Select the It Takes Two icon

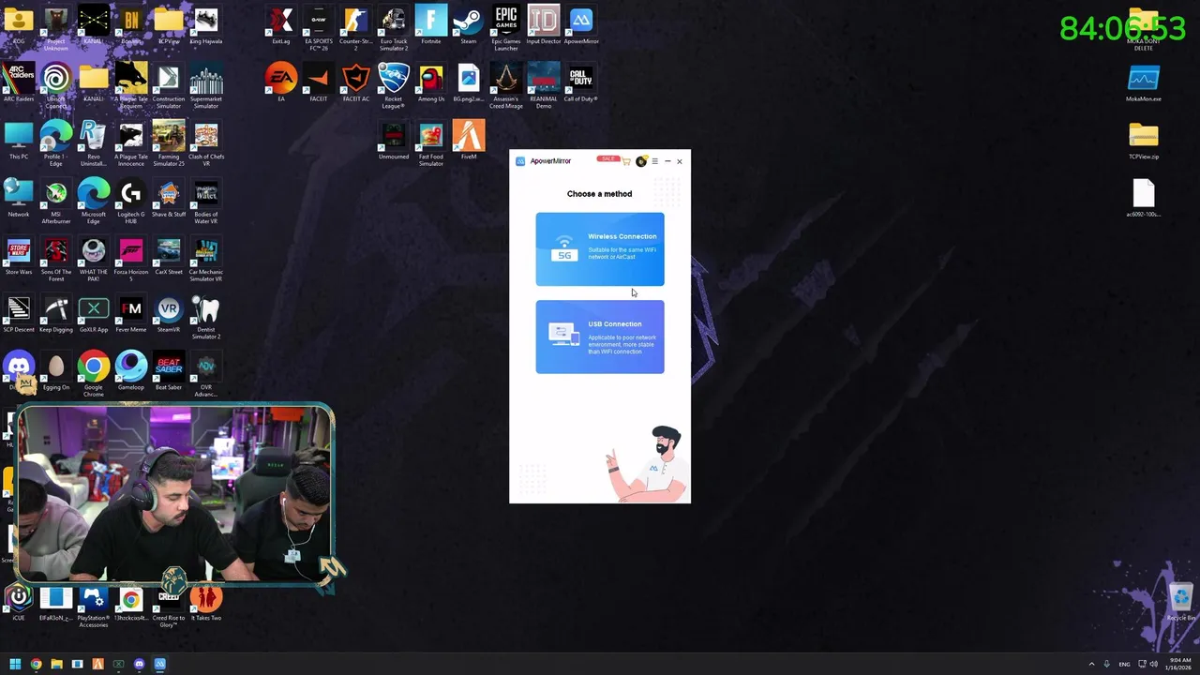(x=206, y=601)
